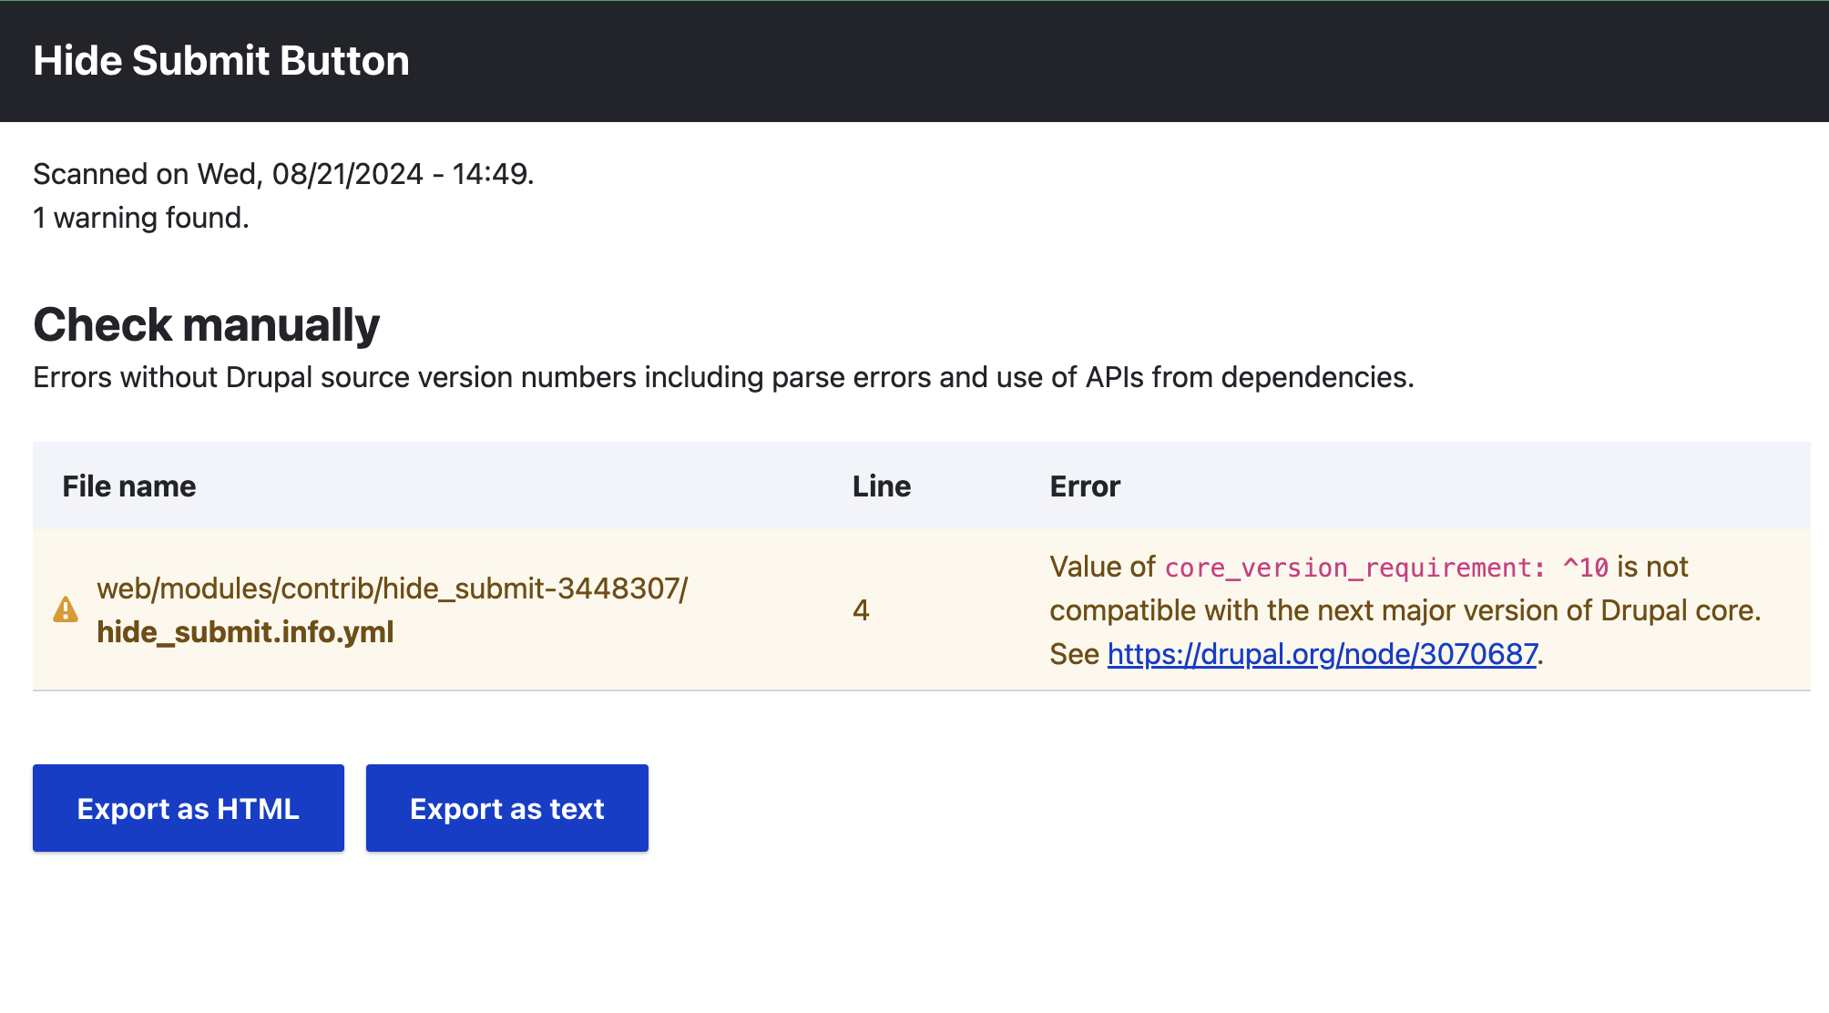Click the Export as HTML button
The image size is (1829, 1013).
(x=189, y=808)
